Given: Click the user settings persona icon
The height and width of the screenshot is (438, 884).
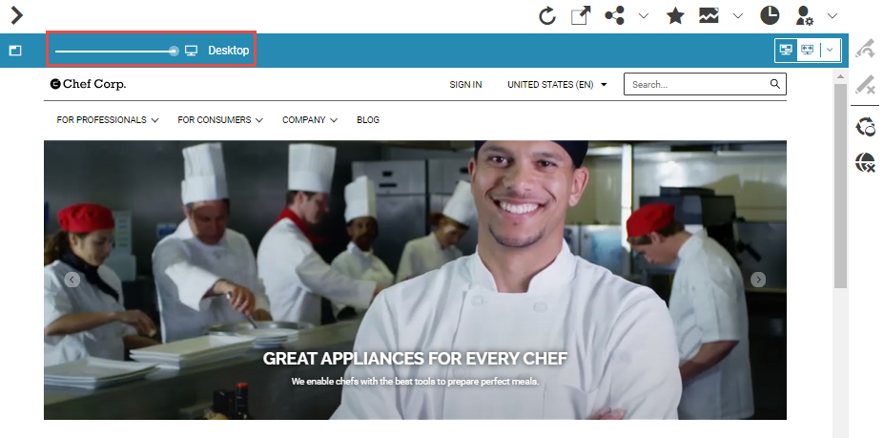Looking at the screenshot, I should (x=805, y=15).
